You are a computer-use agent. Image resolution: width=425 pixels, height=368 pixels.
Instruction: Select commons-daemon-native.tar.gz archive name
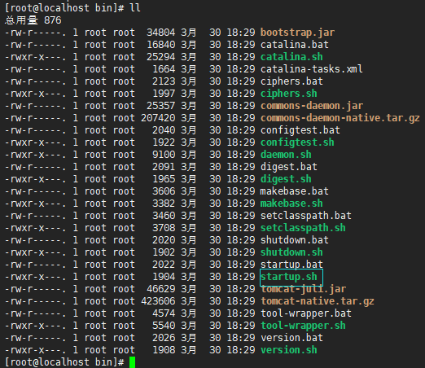point(340,118)
